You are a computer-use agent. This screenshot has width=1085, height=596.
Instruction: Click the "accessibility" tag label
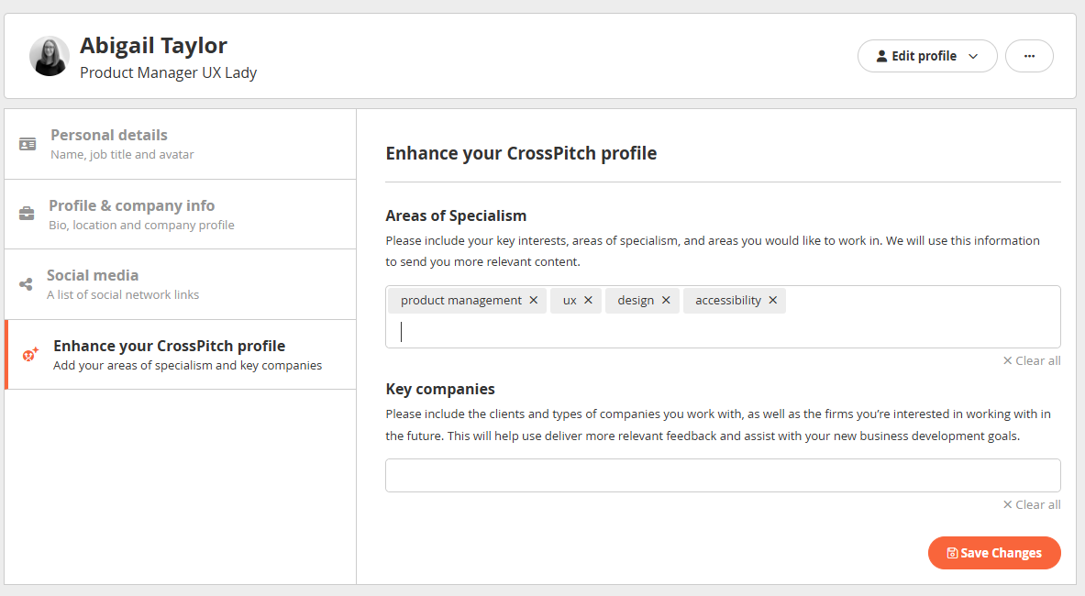pos(728,300)
